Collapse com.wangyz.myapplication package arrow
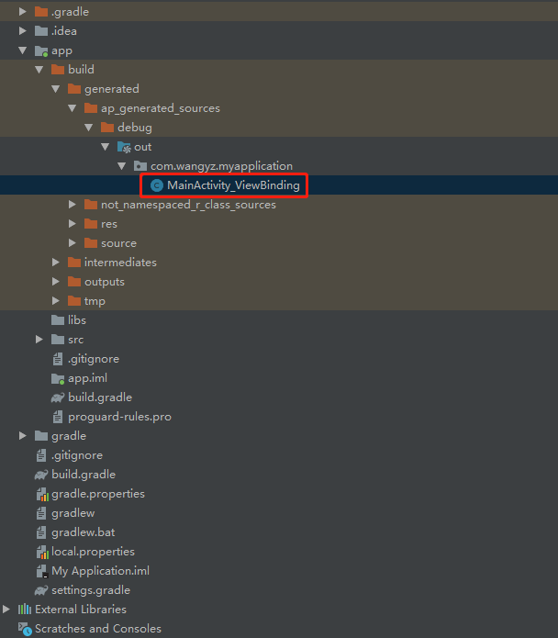Viewport: 558px width, 638px height. click(122, 166)
